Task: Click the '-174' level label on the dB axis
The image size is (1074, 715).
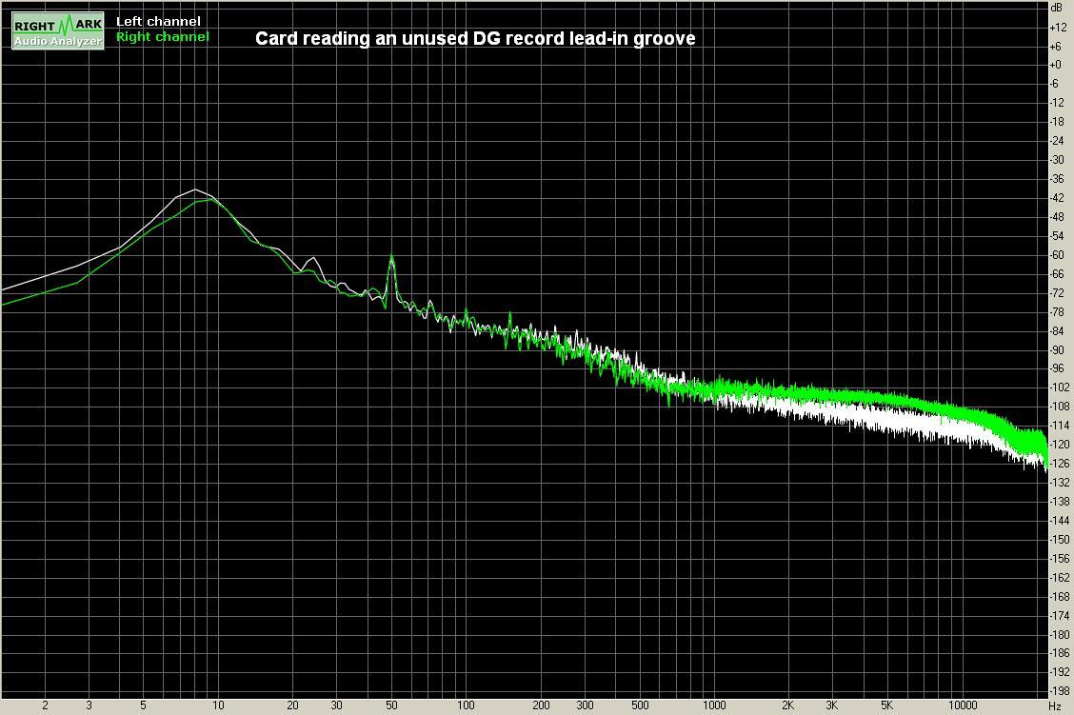Action: pos(1060,616)
